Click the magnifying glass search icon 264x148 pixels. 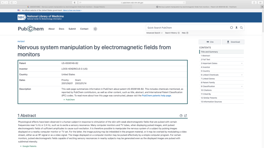pyautogui.click(x=241, y=27)
